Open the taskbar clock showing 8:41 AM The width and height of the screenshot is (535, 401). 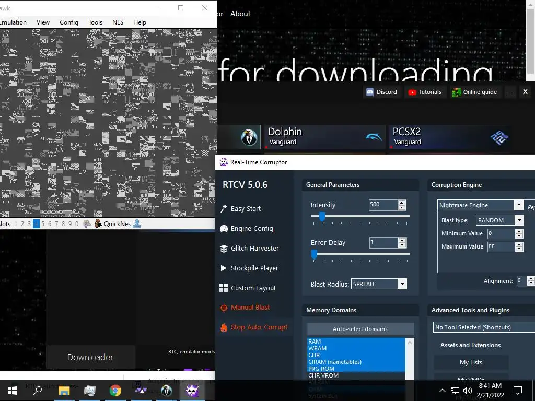[x=490, y=390]
